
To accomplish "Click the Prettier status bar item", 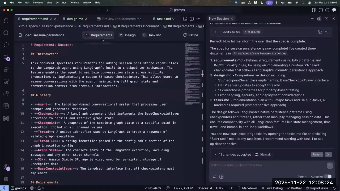I will click(294, 188).
